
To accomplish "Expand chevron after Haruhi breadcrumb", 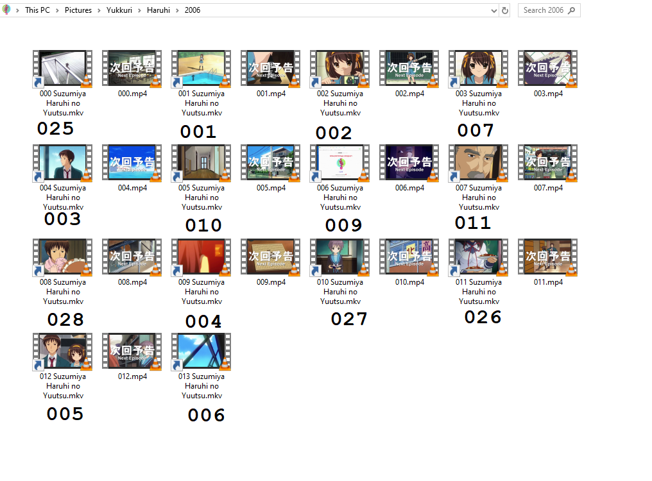I will [177, 10].
